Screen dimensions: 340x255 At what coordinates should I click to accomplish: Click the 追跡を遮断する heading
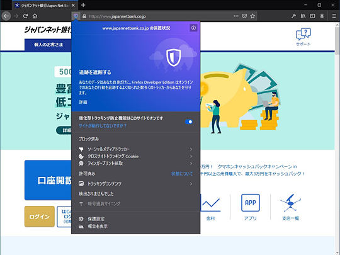tap(94, 72)
